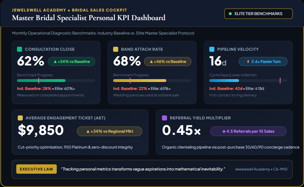Click the 4.5 Referrals per 10 Sales pill

click(248, 131)
